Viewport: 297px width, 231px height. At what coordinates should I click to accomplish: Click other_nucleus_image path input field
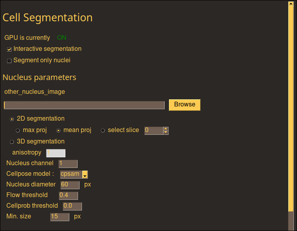(84, 105)
